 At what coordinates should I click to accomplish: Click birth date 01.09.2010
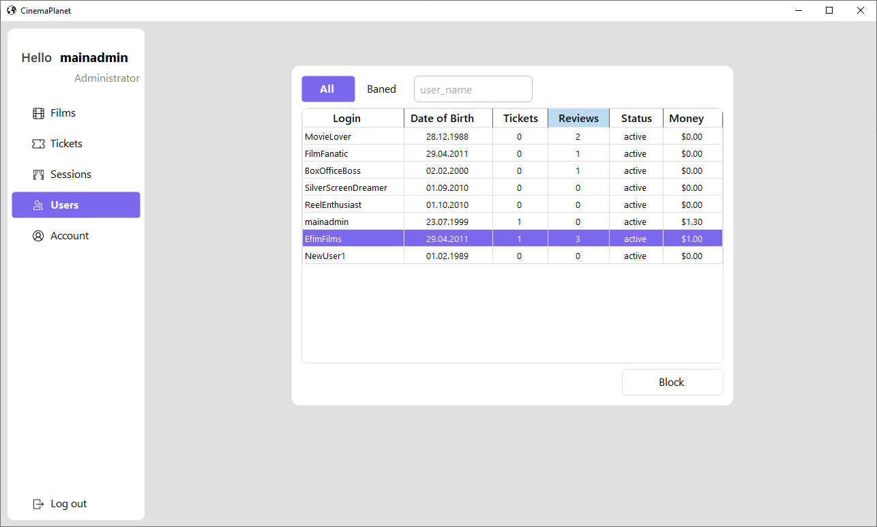447,187
